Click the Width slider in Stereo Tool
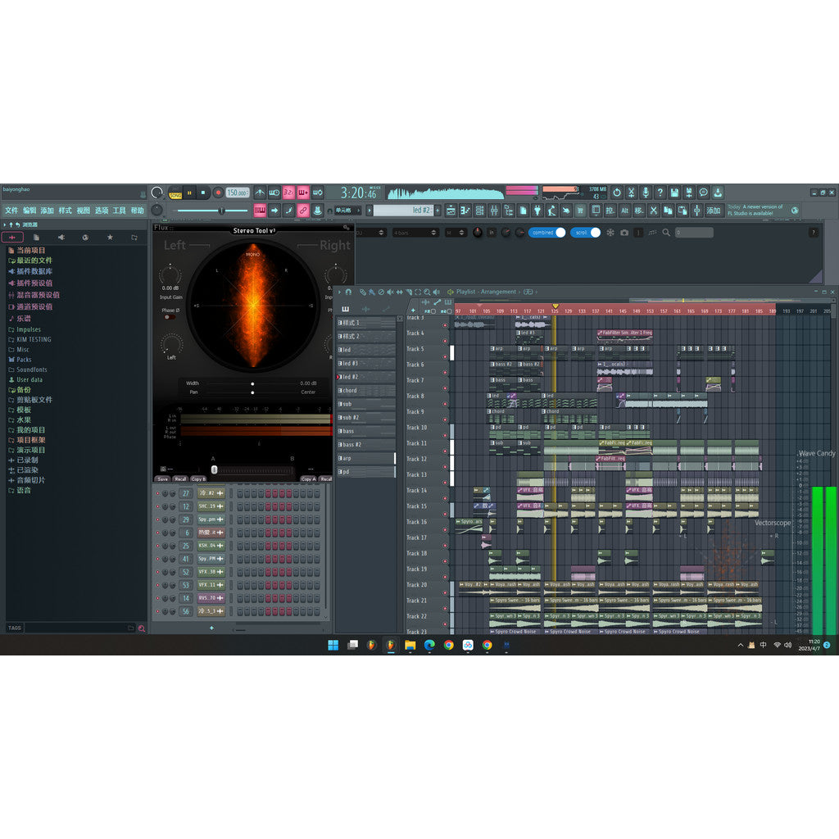Viewport: 839px width, 839px height. click(x=252, y=383)
